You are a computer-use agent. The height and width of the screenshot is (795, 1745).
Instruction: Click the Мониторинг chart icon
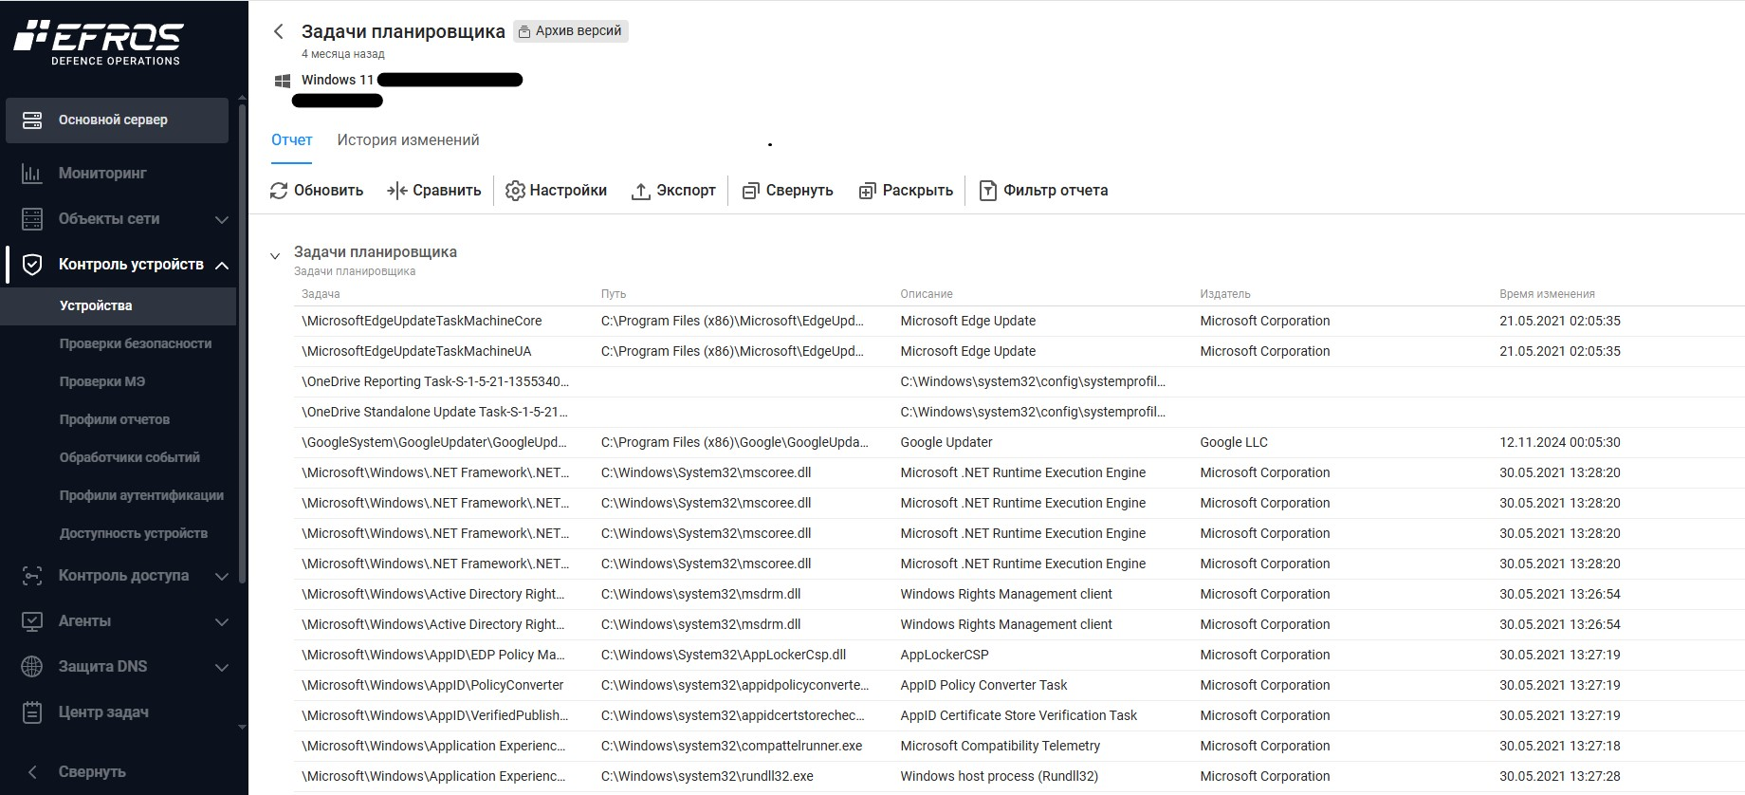coord(32,174)
